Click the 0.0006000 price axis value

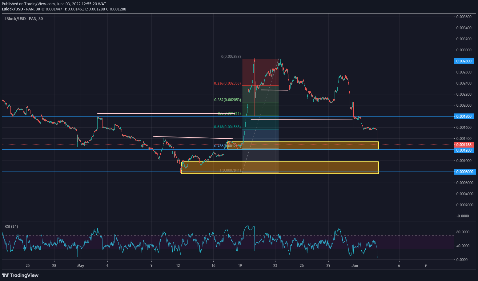(x=465, y=183)
